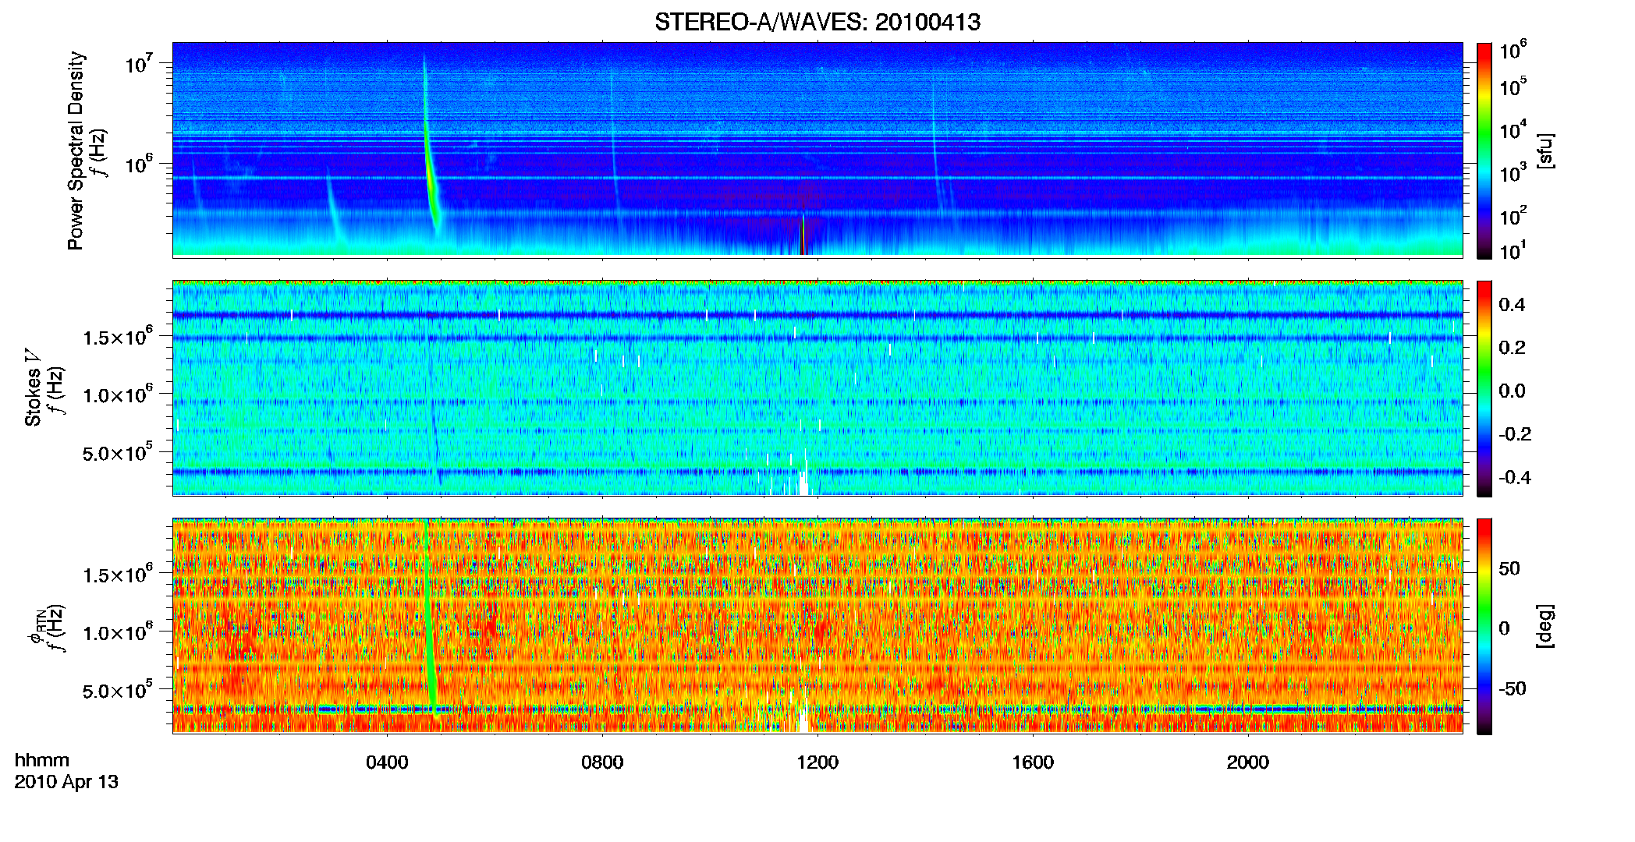Click the -50 tick on phi colorbar

pos(1512,689)
